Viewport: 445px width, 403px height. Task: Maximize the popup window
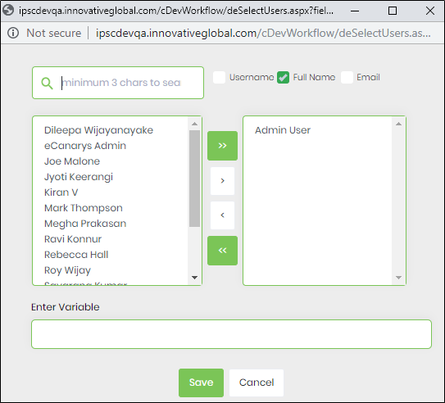click(393, 11)
